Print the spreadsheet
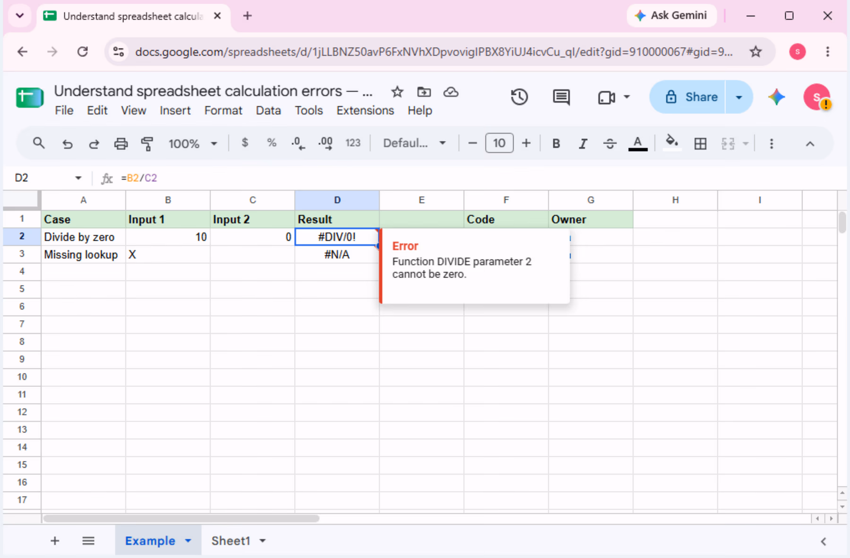Screen dimensions: 850x558 (121, 144)
